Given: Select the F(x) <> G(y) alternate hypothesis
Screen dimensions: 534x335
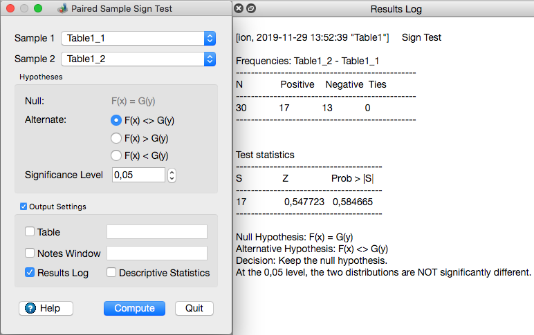Looking at the screenshot, I should [116, 120].
